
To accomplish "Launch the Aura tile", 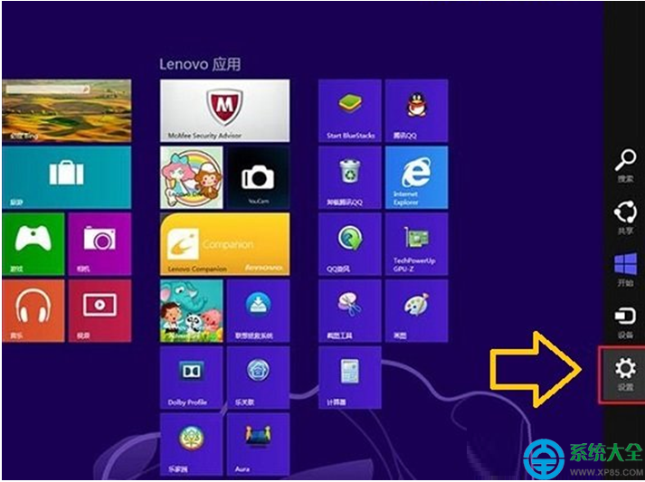I will coord(259,444).
